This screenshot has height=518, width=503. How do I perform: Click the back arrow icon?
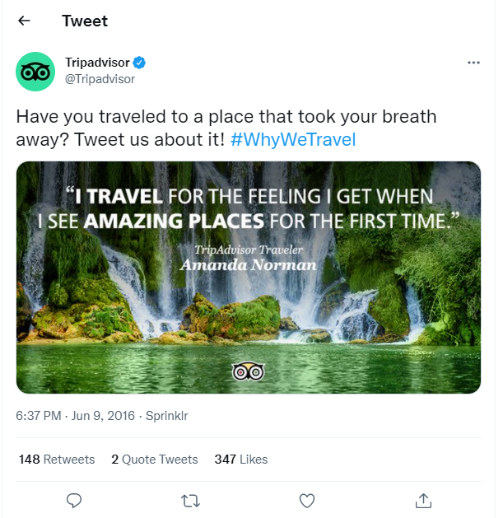[x=25, y=21]
